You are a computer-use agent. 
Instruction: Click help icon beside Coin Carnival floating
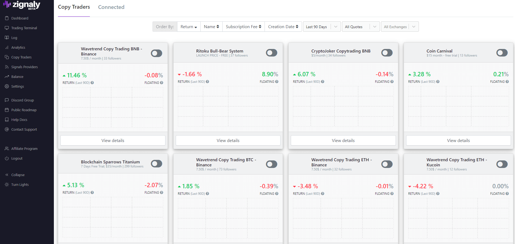[x=507, y=82]
